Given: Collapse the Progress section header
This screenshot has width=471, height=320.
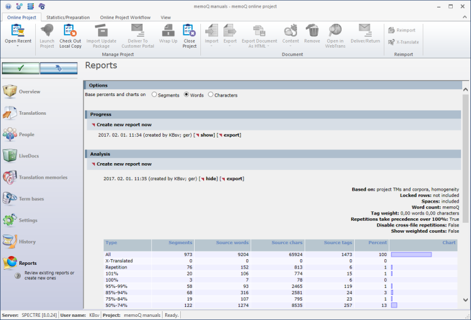Looking at the screenshot, I should click(100, 114).
